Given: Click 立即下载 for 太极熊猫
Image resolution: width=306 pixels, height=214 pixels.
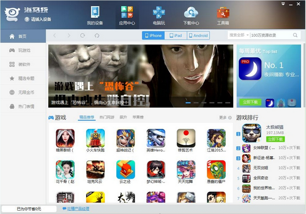Looking at the screenshot, I should click(x=275, y=139).
